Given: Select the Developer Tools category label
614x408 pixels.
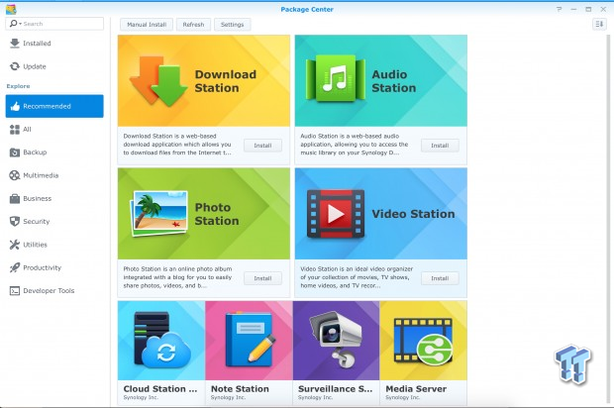Looking at the screenshot, I should tap(49, 291).
